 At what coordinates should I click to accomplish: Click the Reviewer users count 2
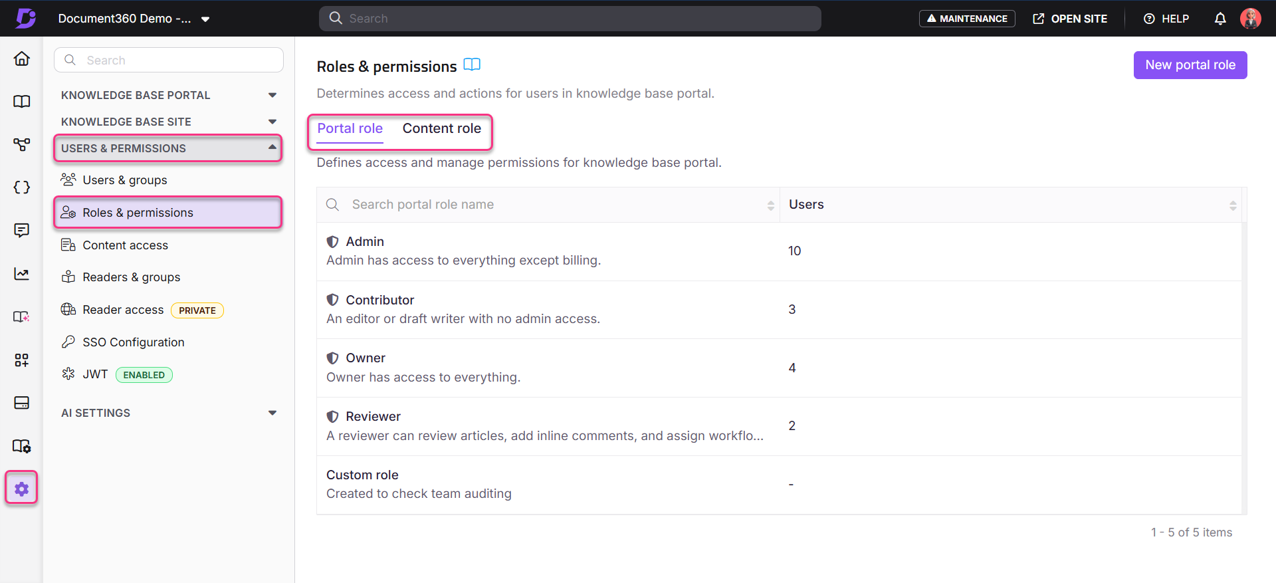tap(792, 426)
